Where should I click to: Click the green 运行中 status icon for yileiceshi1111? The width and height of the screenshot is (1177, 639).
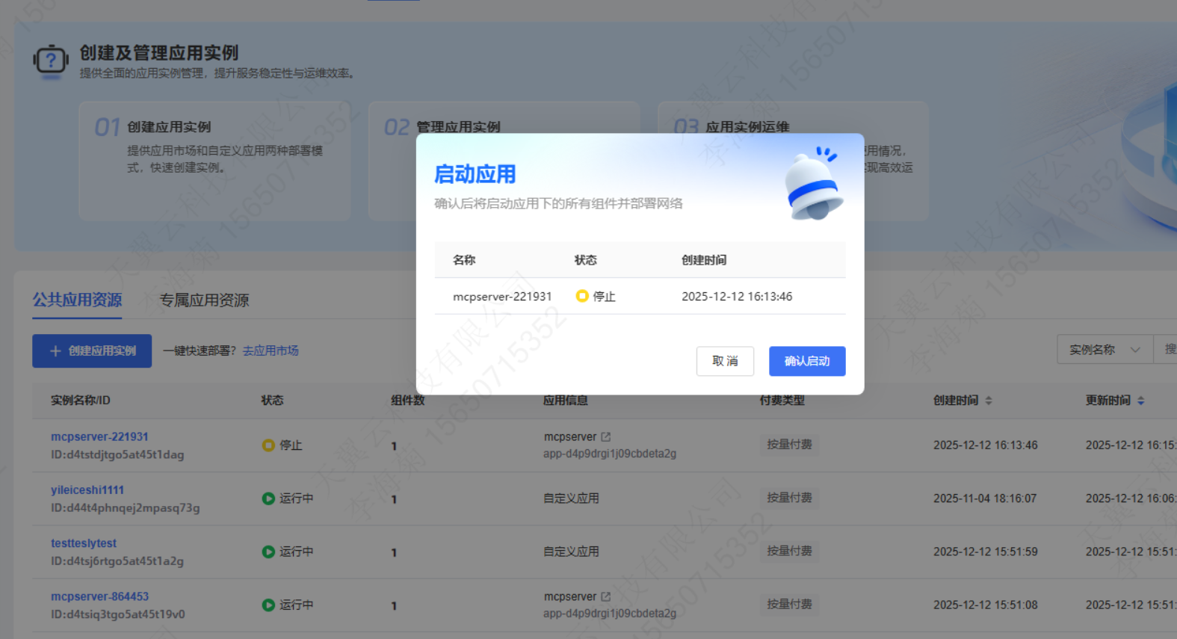[268, 498]
